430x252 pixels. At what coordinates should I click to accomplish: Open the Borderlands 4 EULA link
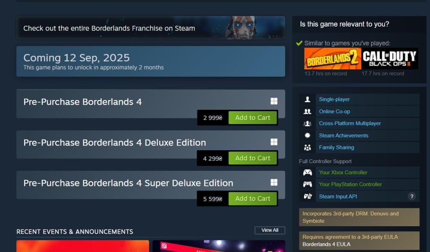pyautogui.click(x=326, y=244)
